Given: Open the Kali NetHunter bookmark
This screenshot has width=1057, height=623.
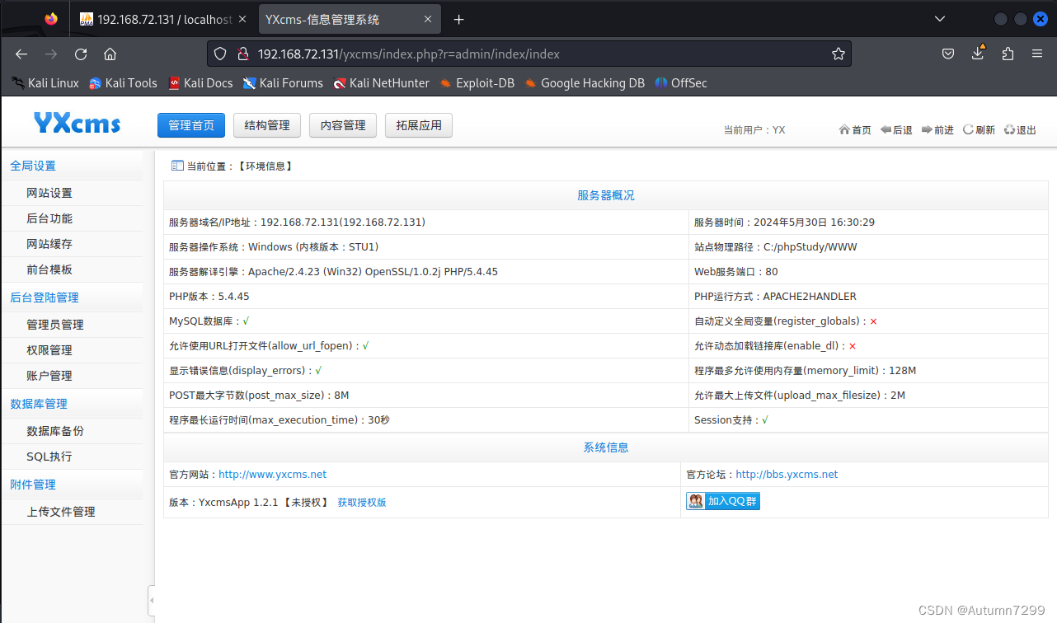Looking at the screenshot, I should click(x=381, y=83).
